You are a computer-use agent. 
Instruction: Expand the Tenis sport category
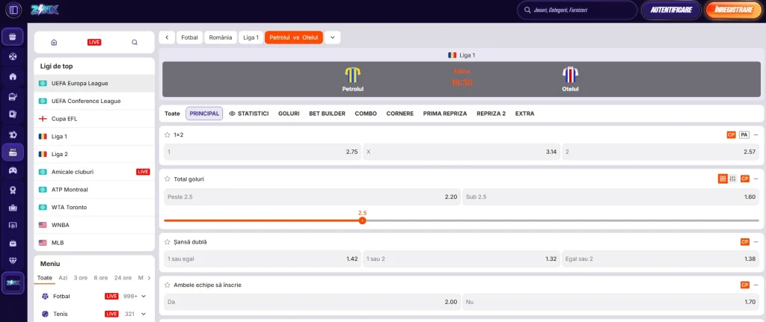click(144, 314)
